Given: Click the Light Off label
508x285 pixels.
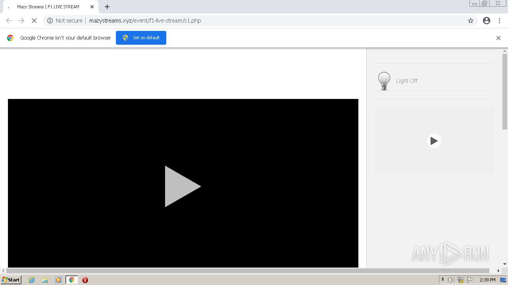Looking at the screenshot, I should (407, 81).
